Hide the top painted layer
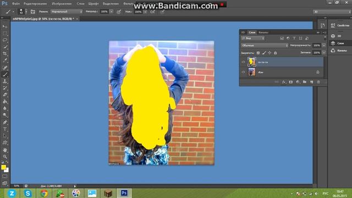 [243, 62]
